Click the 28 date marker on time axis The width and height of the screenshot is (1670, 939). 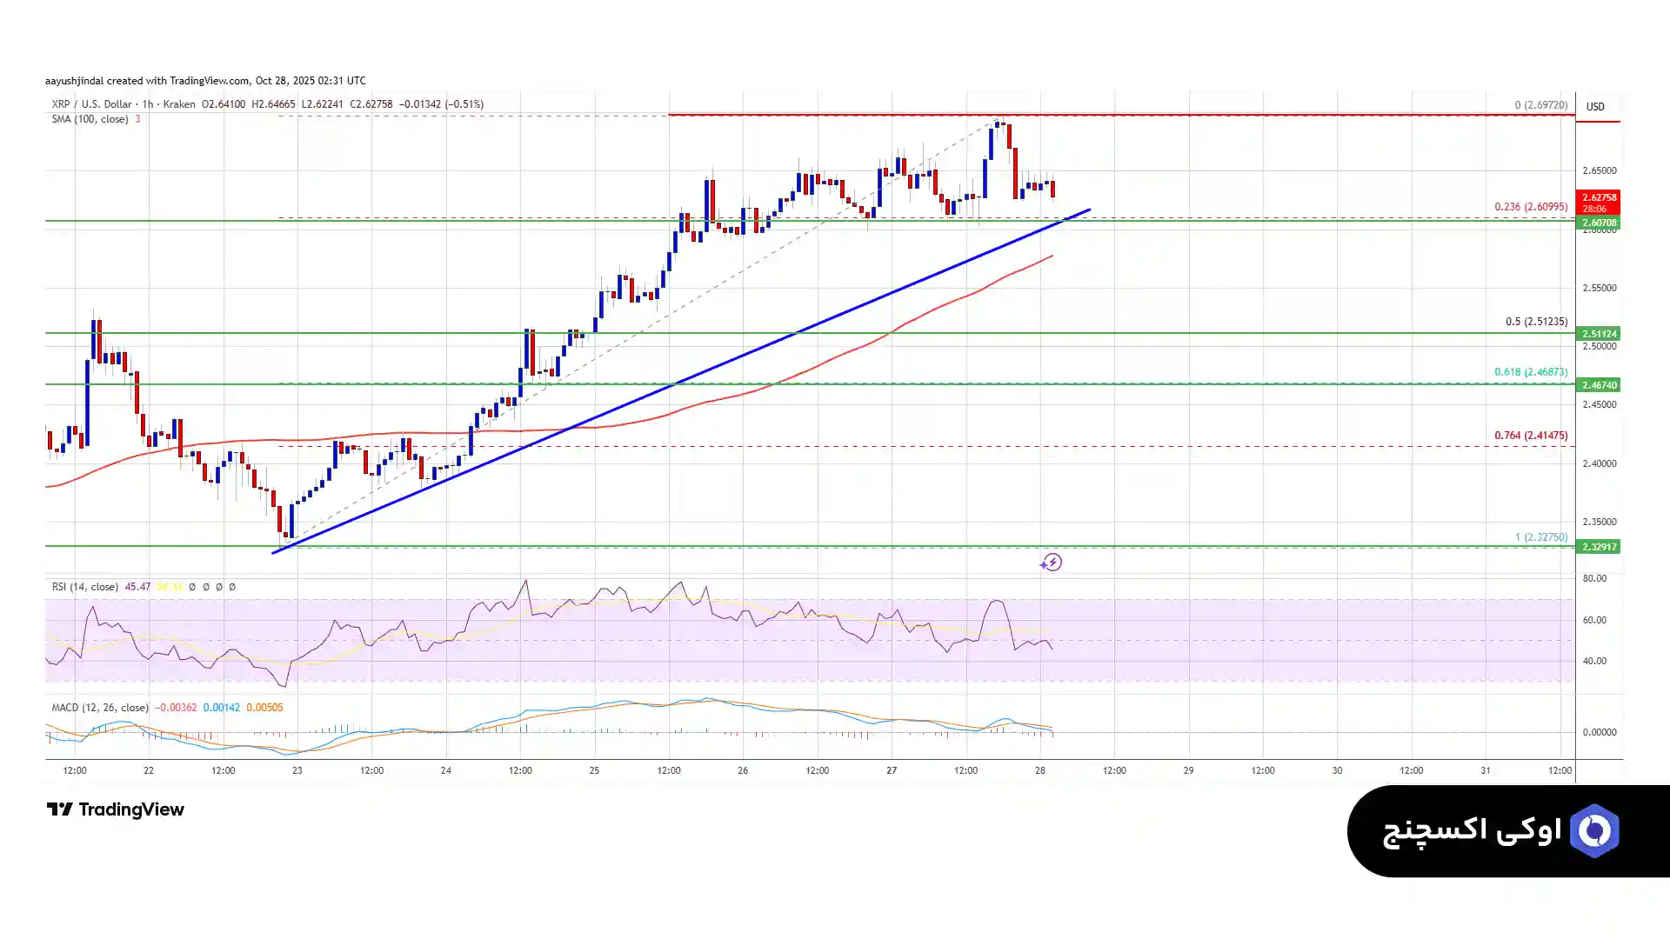(1039, 770)
